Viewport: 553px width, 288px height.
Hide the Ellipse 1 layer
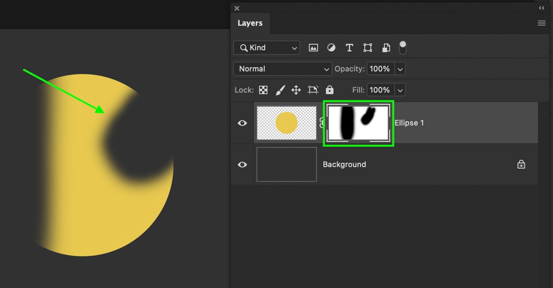[242, 123]
